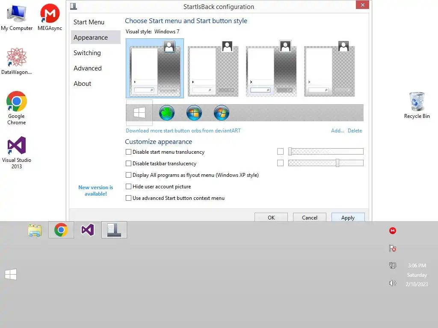The width and height of the screenshot is (438, 328).
Task: Select fourth start menu style thumbnail
Action: point(329,69)
